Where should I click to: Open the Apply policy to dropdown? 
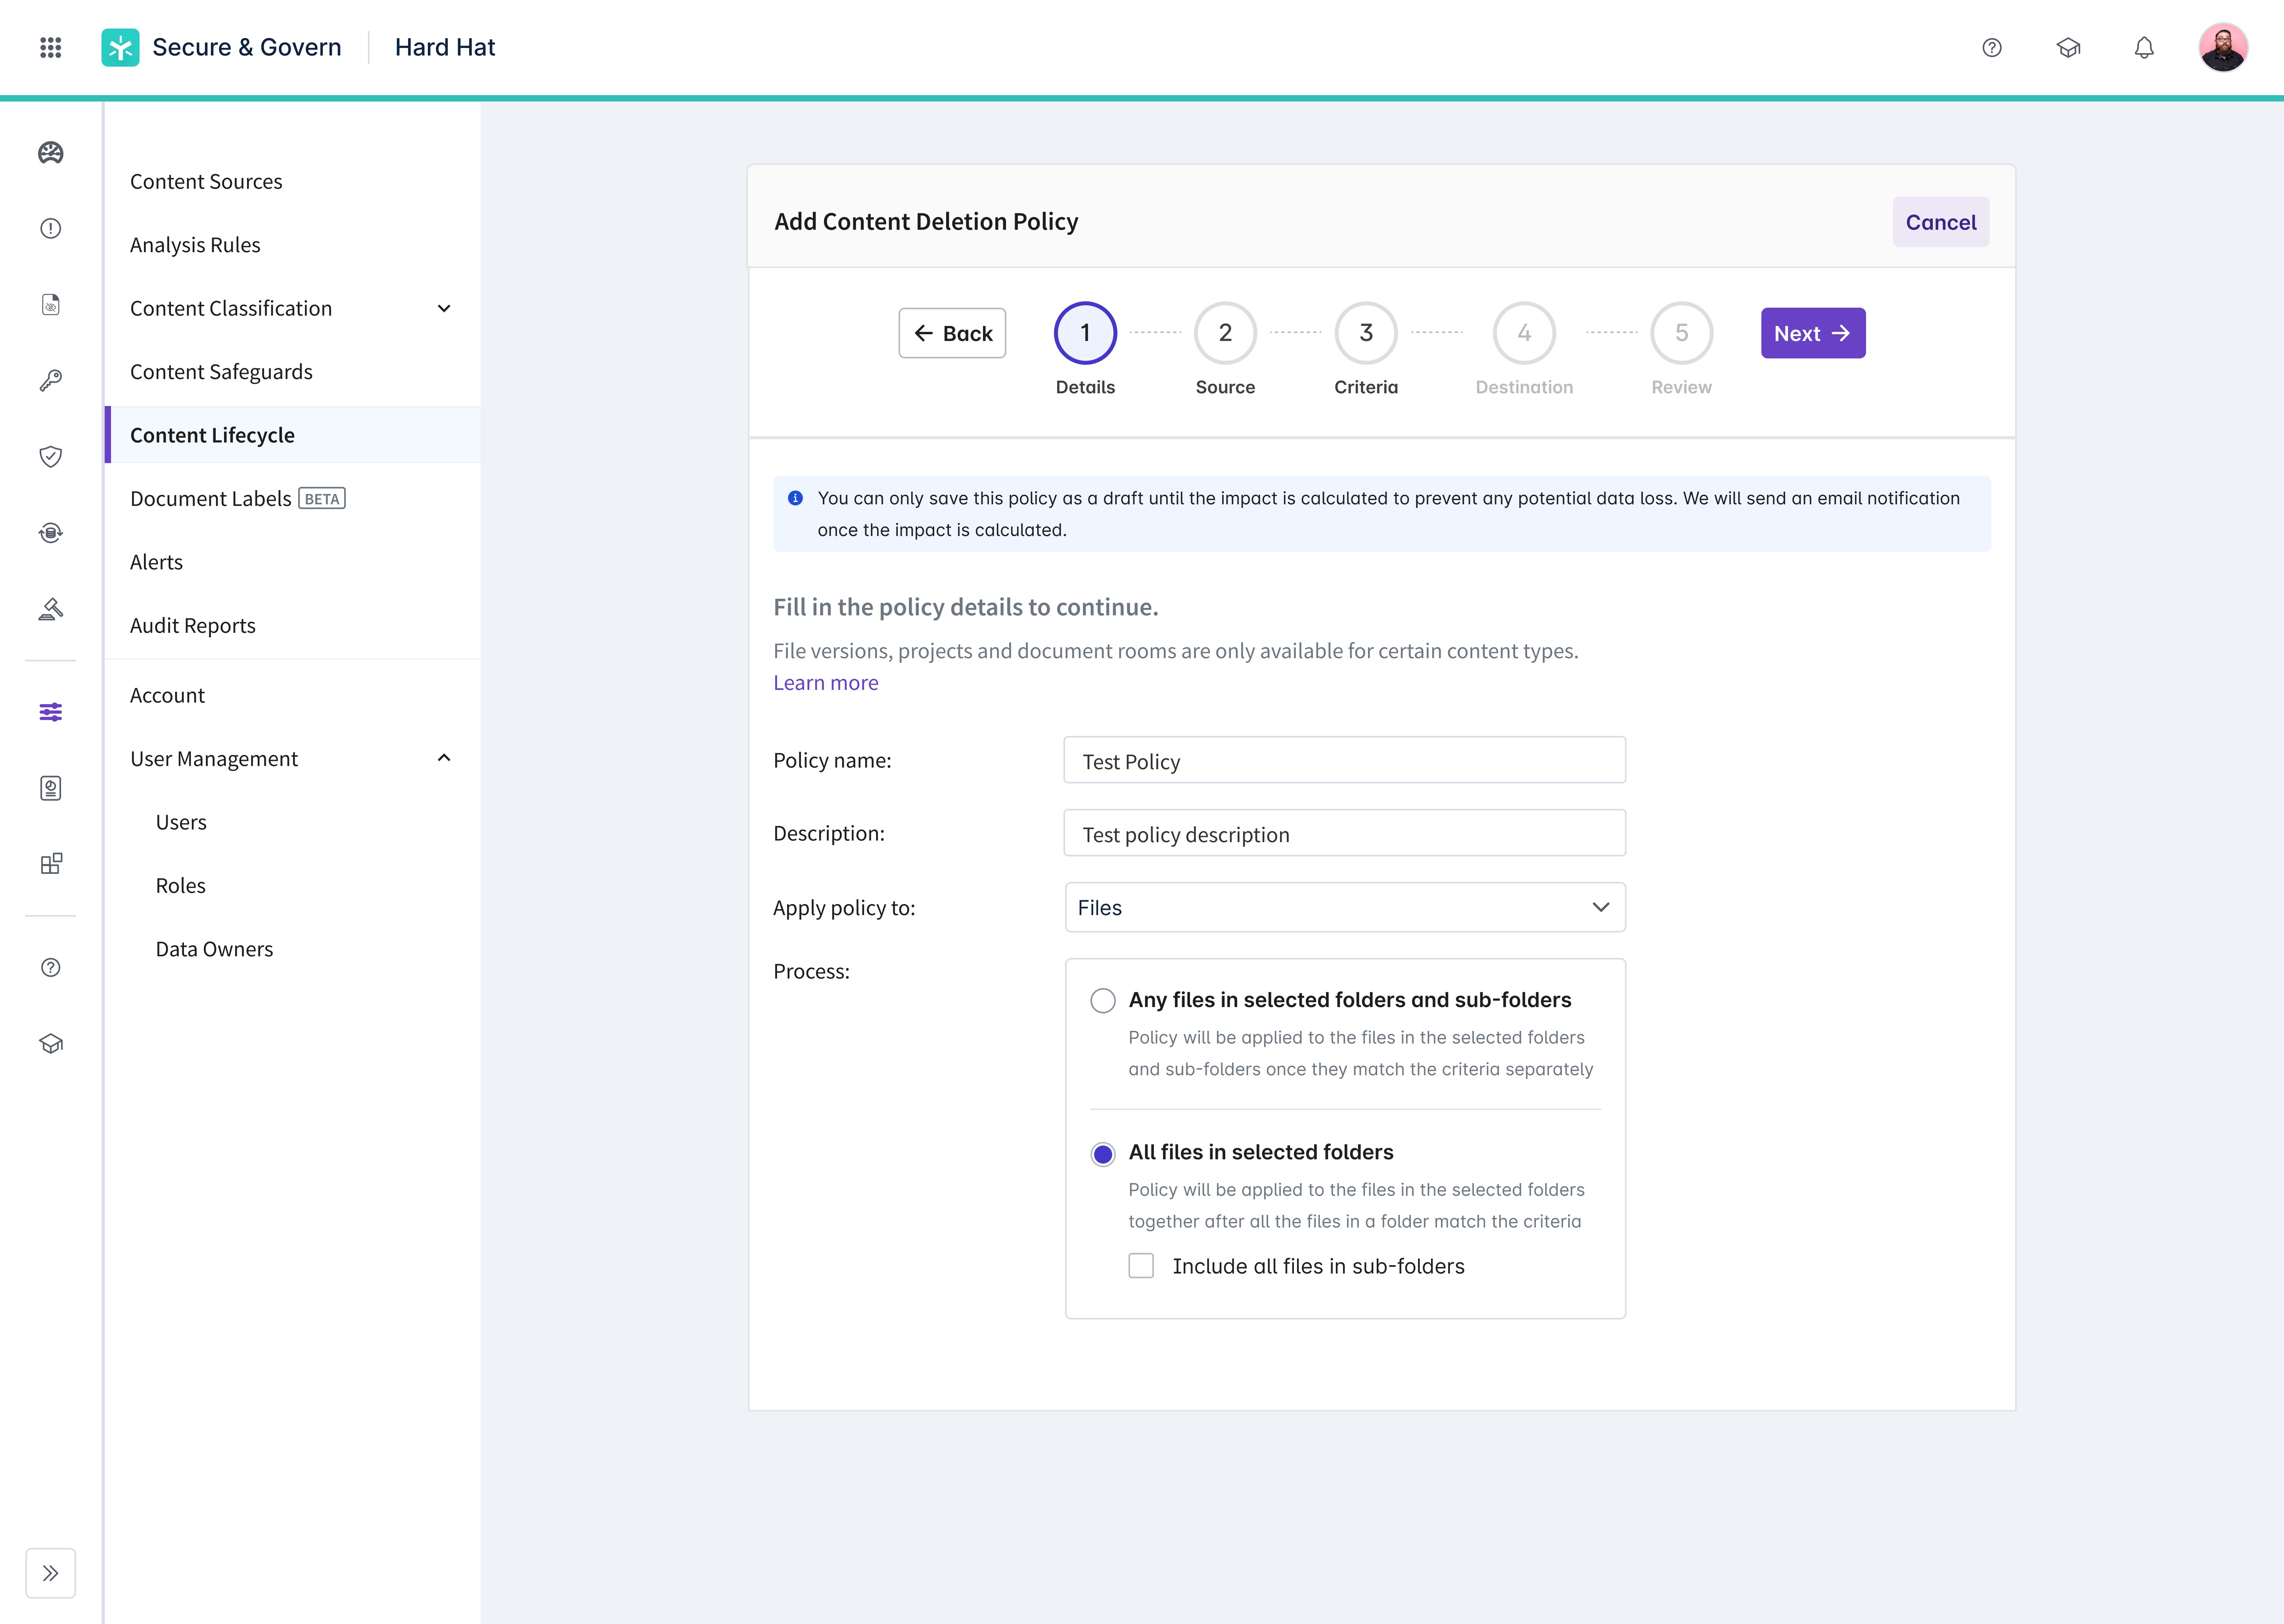point(1345,907)
